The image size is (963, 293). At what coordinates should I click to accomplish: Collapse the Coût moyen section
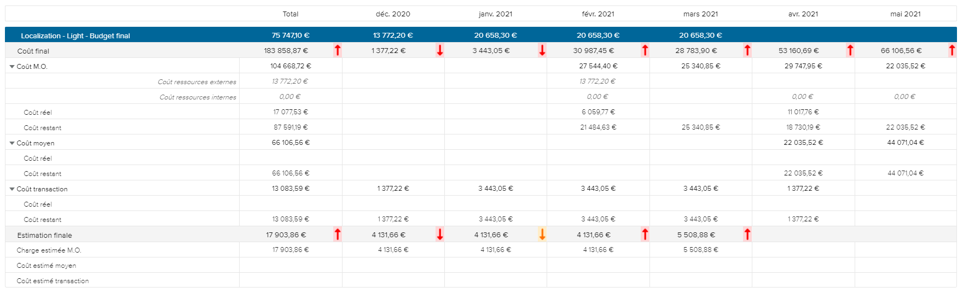(12, 143)
